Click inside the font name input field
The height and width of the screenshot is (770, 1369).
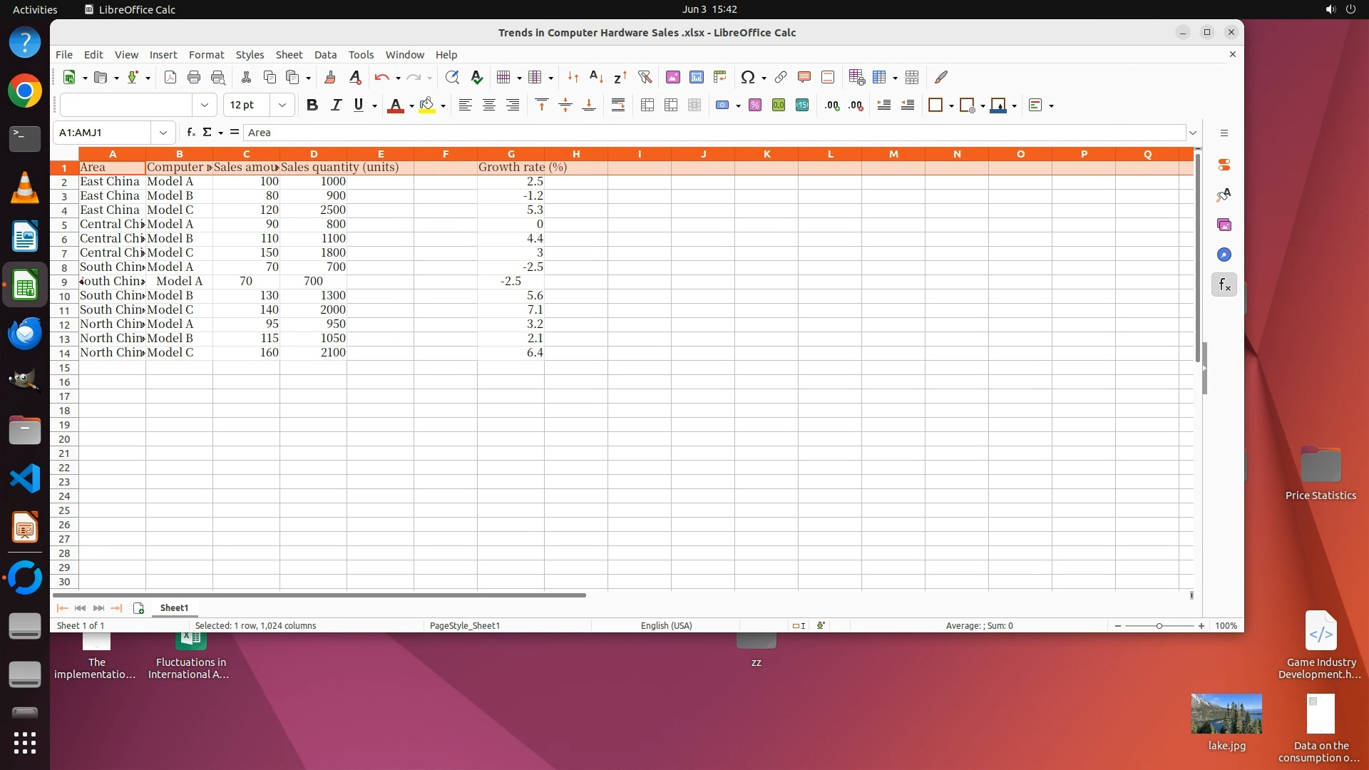126,106
